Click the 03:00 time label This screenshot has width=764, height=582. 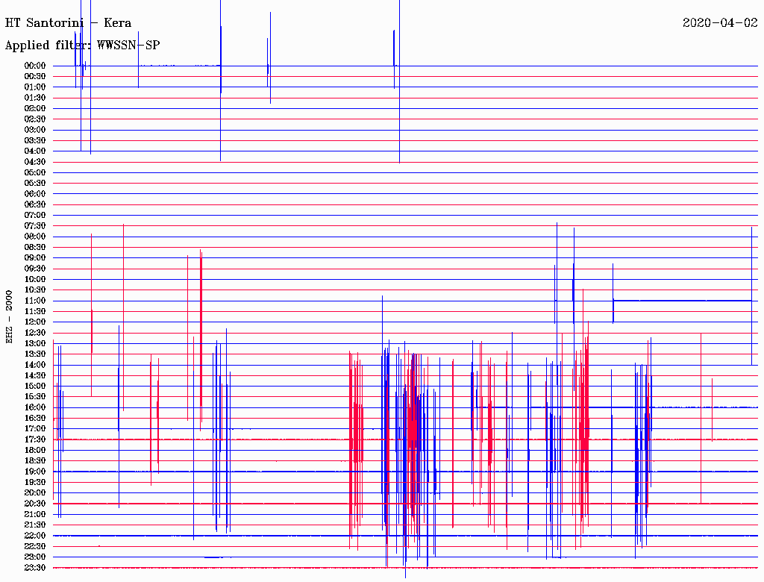(35, 130)
